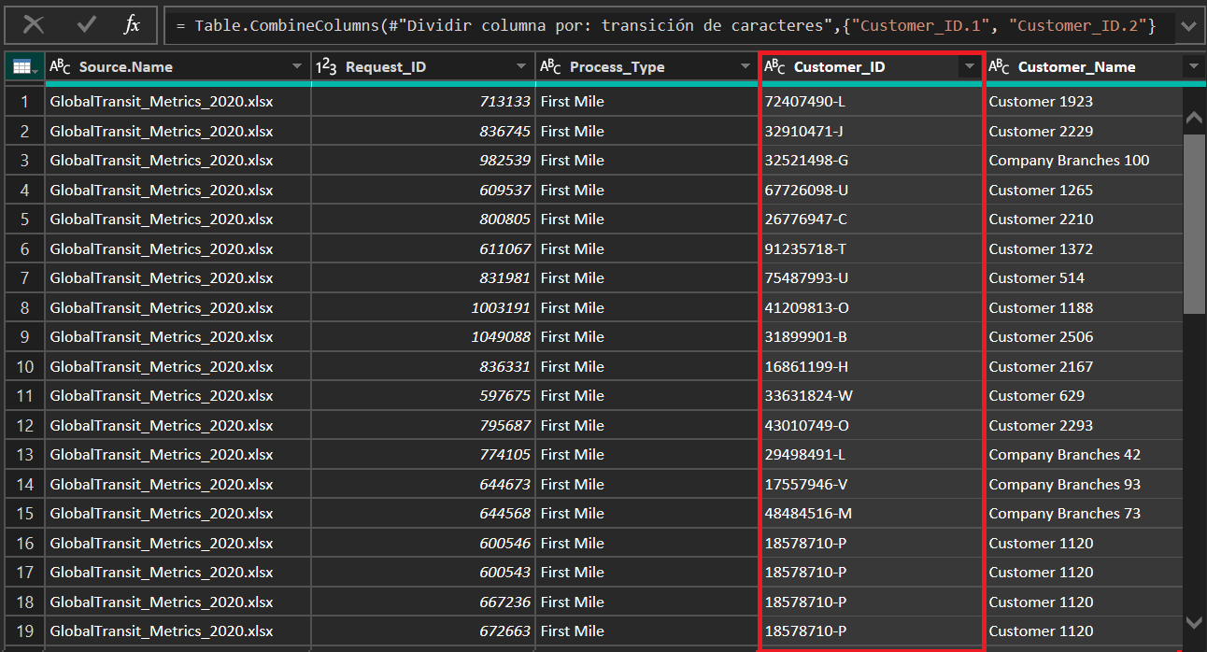Select Request_ID cell 982539
This screenshot has height=652, width=1207.
(x=423, y=160)
